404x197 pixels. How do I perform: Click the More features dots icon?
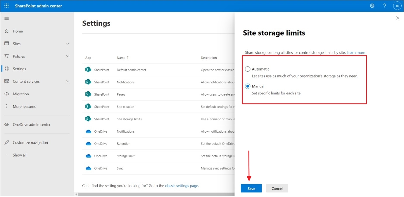[x=7, y=106]
